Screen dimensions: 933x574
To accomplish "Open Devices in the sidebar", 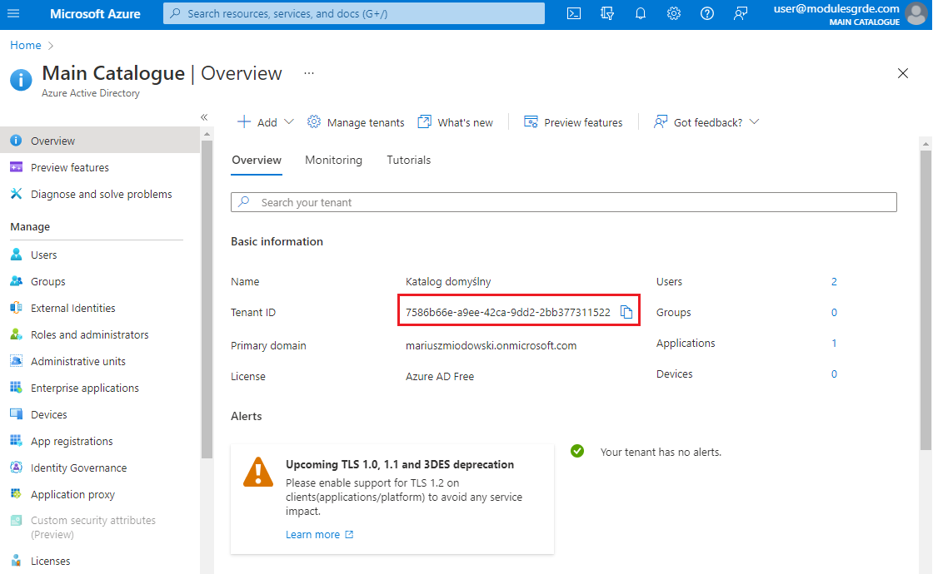I will [100, 415].
